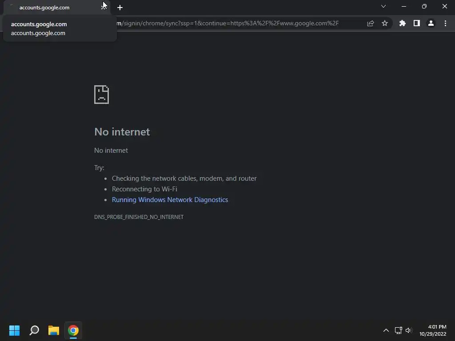
Task: Open the Extensions puzzle icon
Action: (x=403, y=23)
